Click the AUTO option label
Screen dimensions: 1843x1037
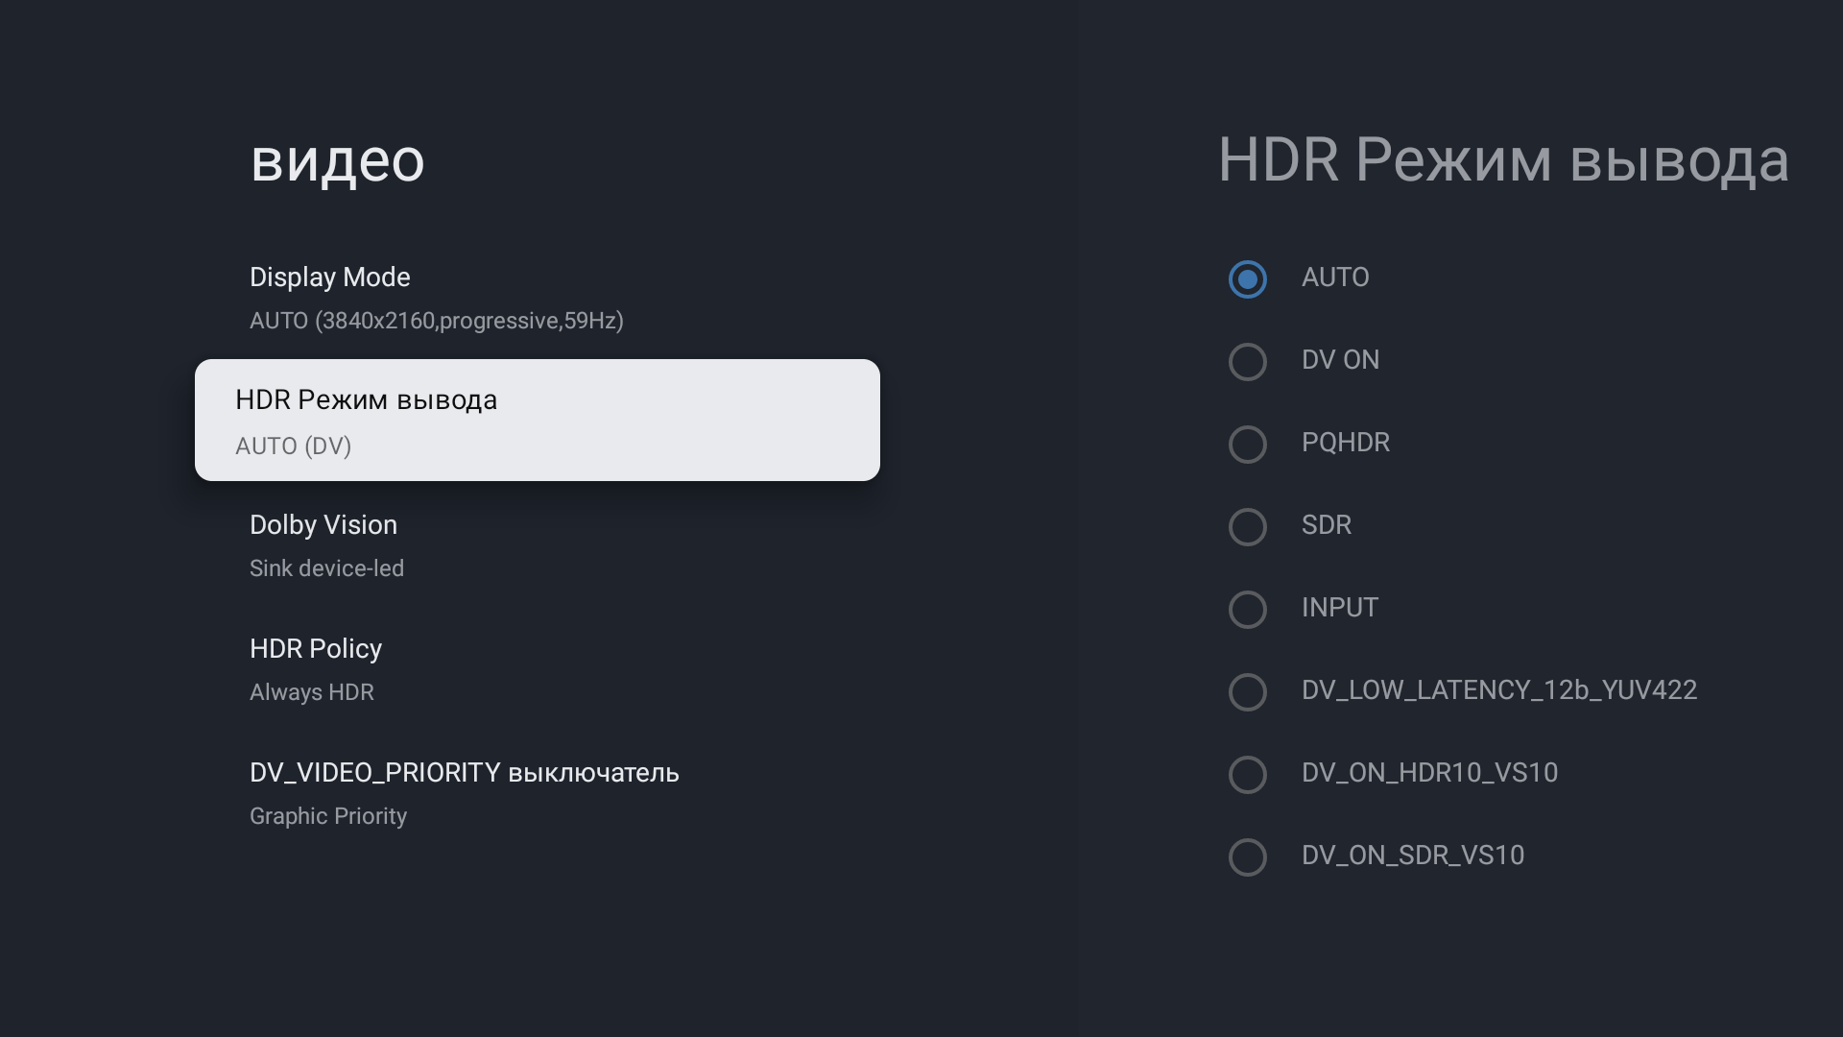point(1335,277)
